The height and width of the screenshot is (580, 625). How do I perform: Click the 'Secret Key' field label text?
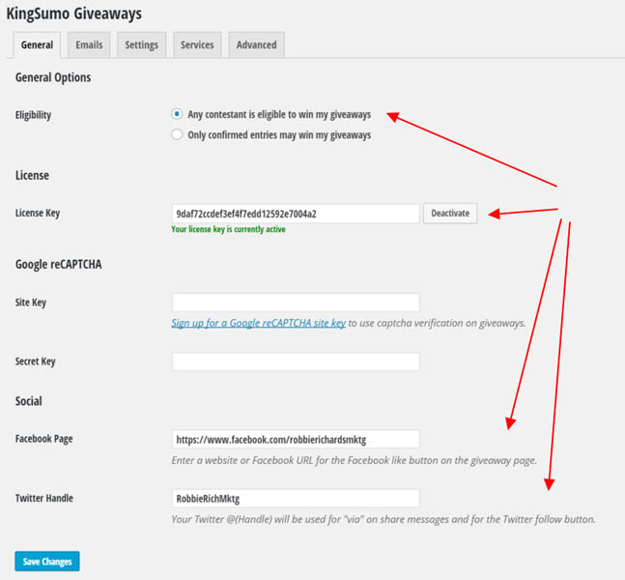point(36,362)
